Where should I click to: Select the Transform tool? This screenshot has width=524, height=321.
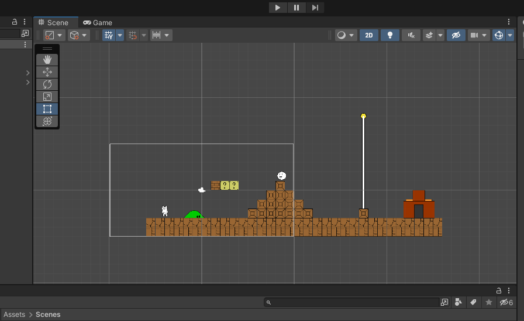47,121
